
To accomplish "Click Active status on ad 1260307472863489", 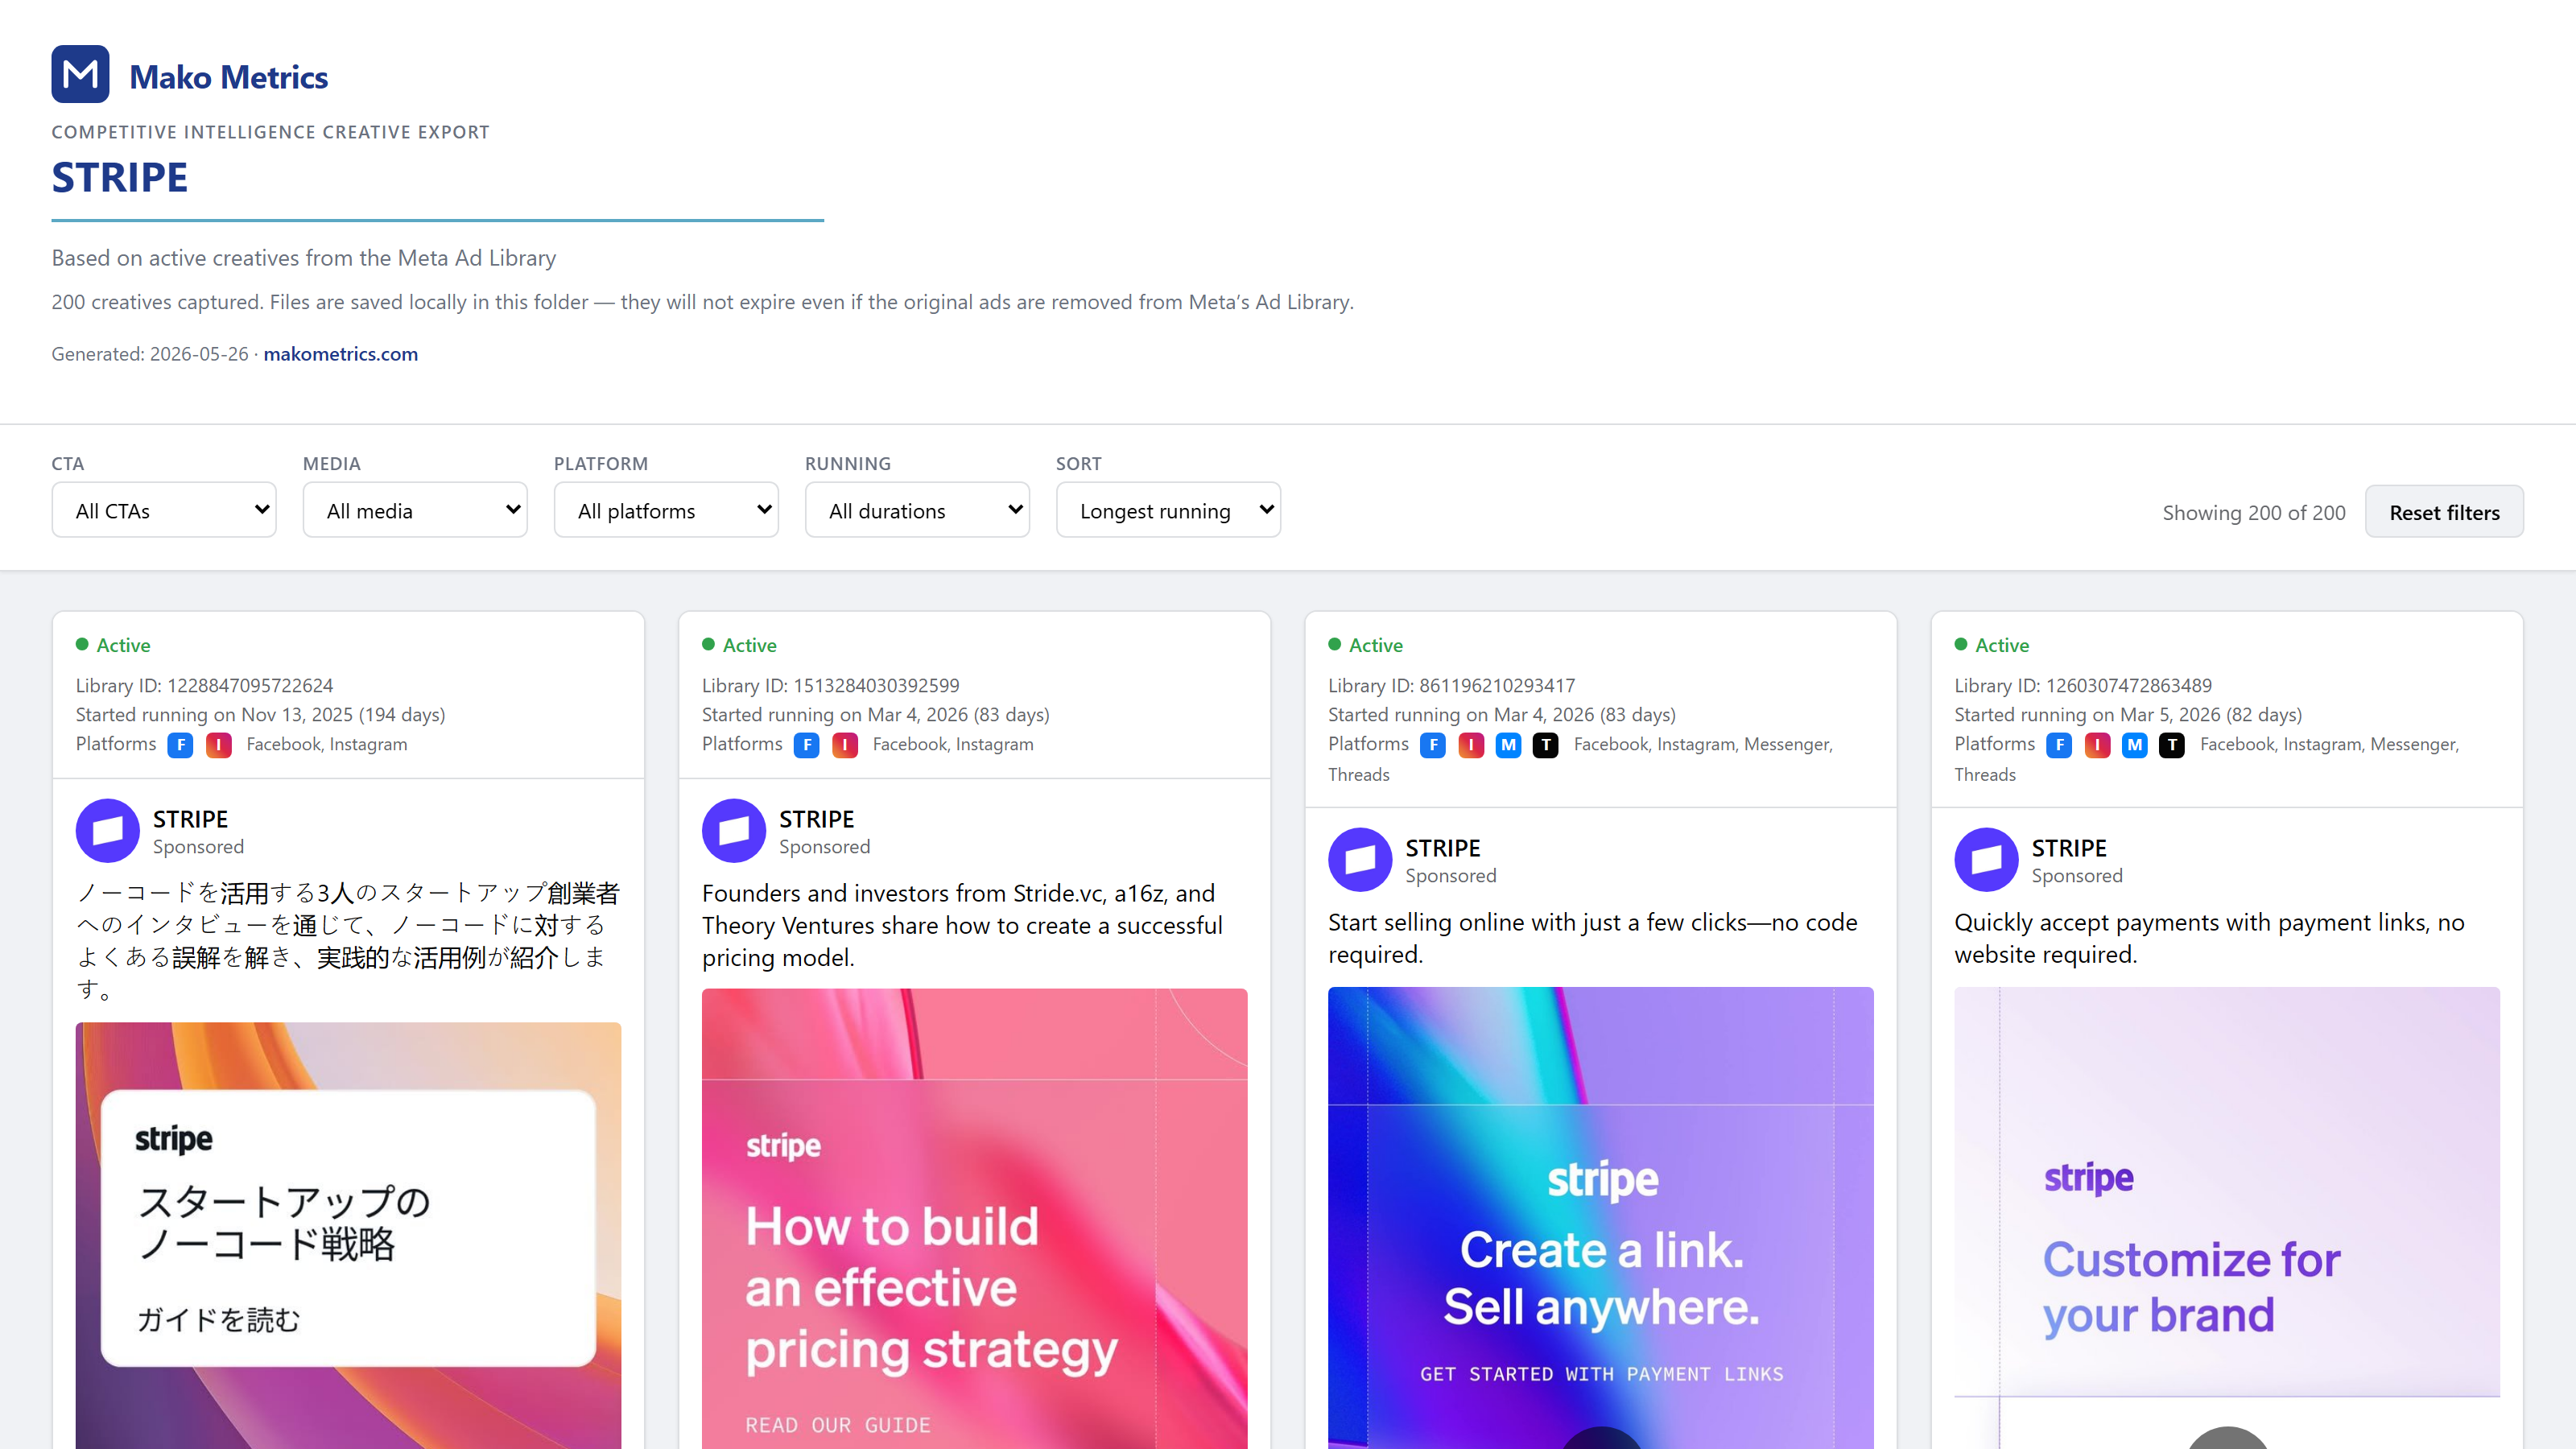I will [1991, 645].
